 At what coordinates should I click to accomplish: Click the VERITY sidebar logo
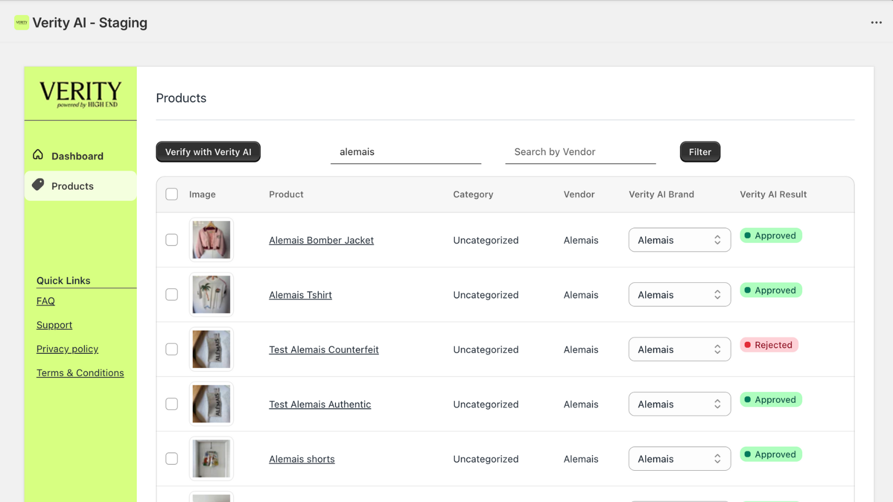pyautogui.click(x=80, y=94)
